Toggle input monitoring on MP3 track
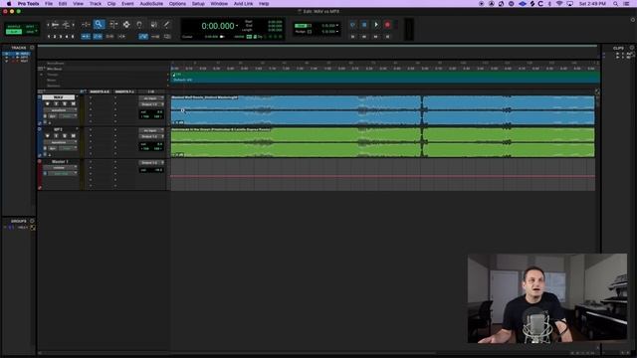The height and width of the screenshot is (358, 637). pos(56,136)
